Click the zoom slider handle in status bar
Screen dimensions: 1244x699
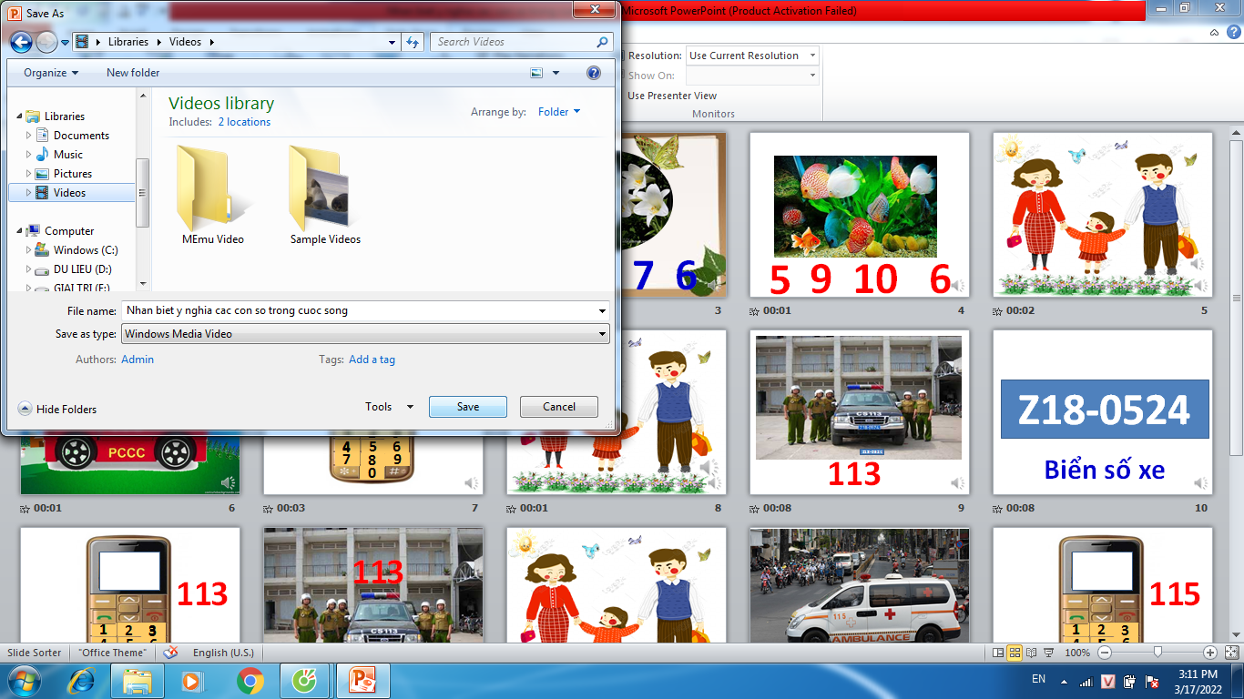1157,653
